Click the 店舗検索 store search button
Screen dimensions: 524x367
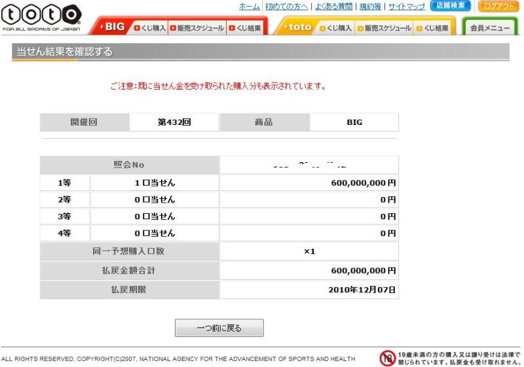pyautogui.click(x=451, y=7)
